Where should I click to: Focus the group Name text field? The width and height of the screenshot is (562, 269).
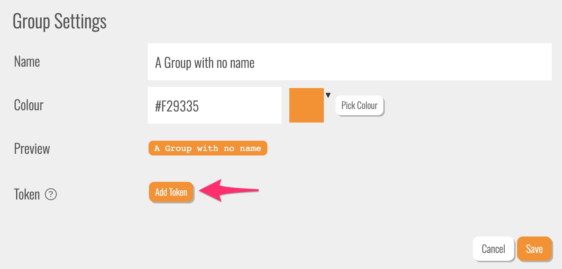(349, 62)
